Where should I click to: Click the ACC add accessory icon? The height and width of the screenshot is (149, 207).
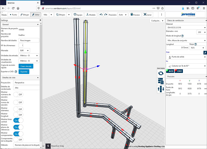(x=170, y=71)
